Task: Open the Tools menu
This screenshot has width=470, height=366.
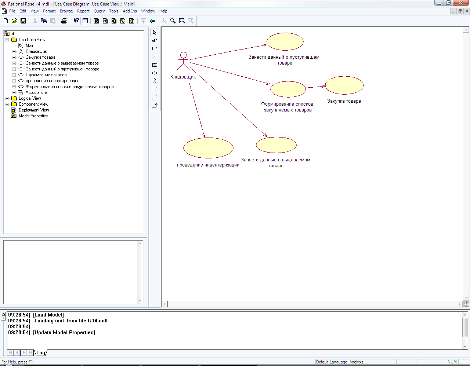Action: pyautogui.click(x=114, y=11)
